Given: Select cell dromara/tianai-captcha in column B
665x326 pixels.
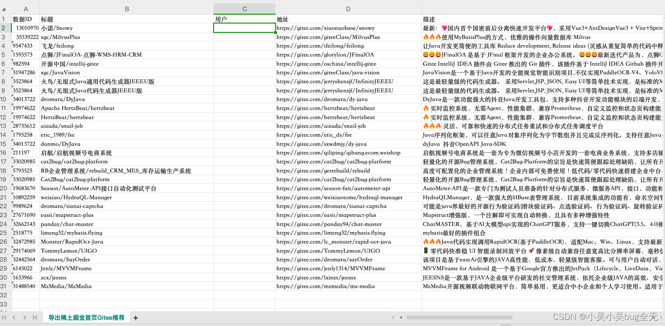Looking at the screenshot, I should [x=127, y=206].
